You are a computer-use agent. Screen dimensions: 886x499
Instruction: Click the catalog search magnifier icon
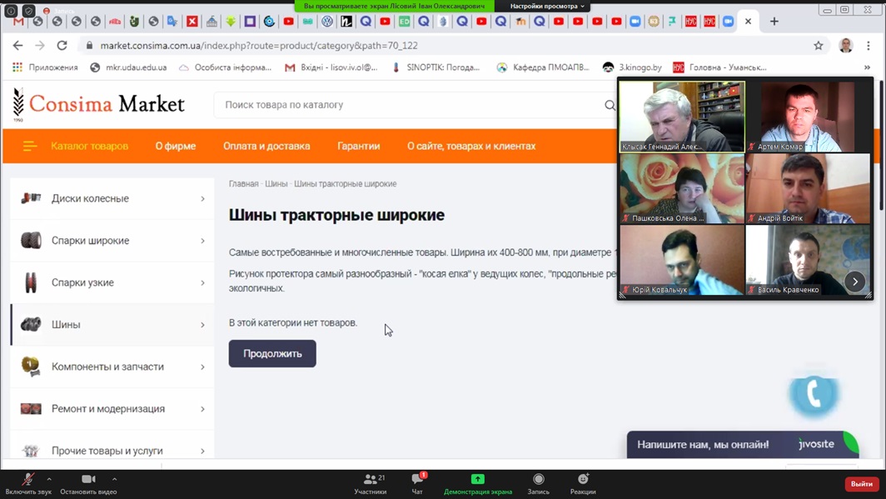[x=610, y=105]
